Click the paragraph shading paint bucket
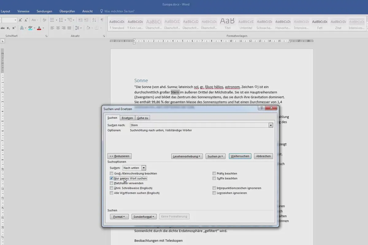 coord(88,28)
